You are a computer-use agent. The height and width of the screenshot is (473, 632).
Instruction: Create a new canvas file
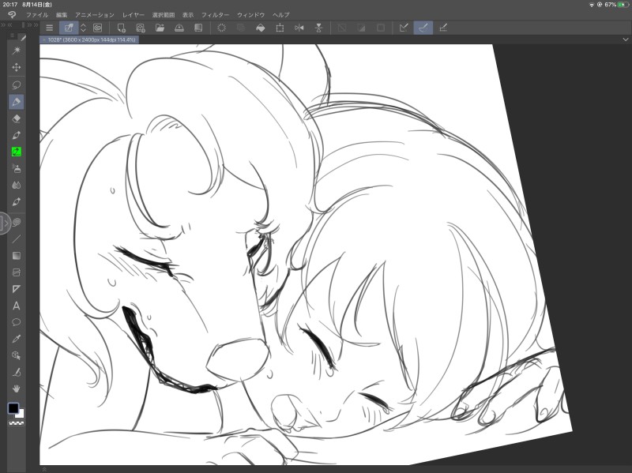121,28
